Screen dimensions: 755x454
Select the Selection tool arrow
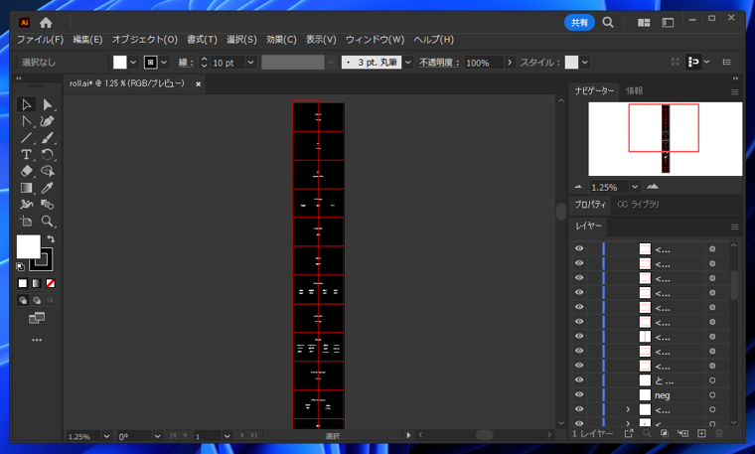click(x=27, y=104)
